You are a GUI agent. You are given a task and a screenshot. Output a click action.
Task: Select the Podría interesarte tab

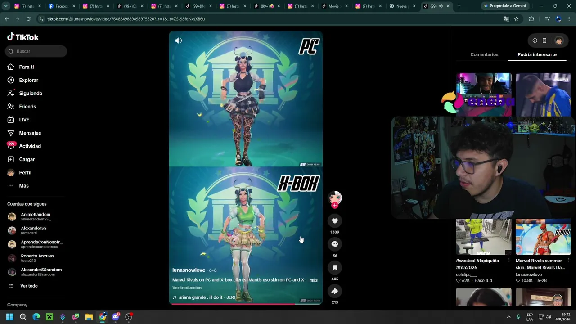tap(537, 54)
